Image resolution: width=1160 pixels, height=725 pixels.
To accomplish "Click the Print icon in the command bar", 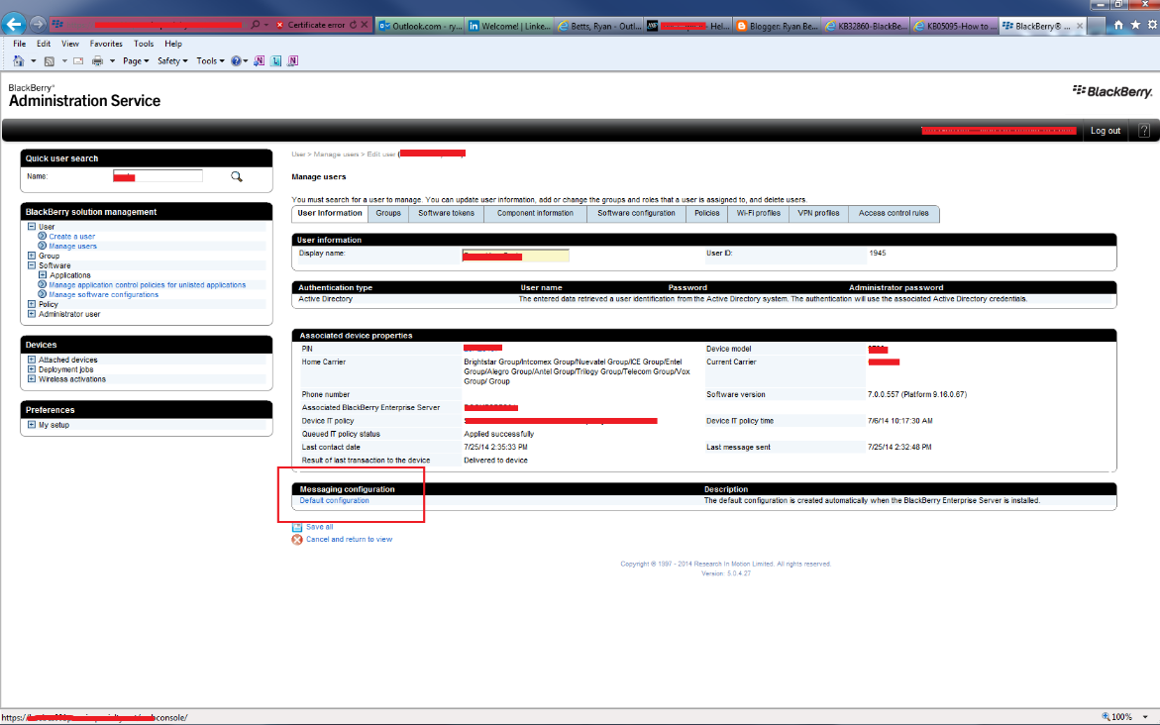I will point(97,60).
